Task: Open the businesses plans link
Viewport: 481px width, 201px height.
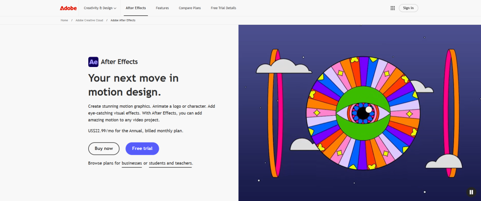Action: (x=132, y=164)
